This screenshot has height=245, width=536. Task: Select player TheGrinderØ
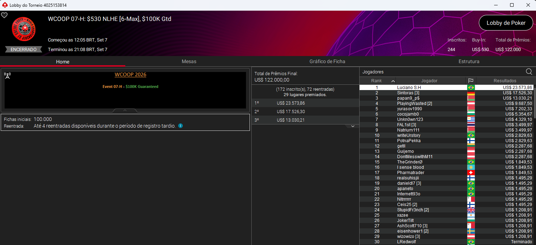click(447, 162)
